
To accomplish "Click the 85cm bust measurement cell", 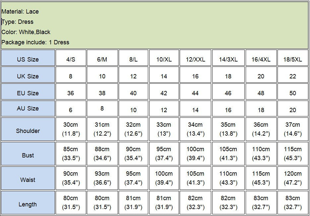I will (x=71, y=153).
